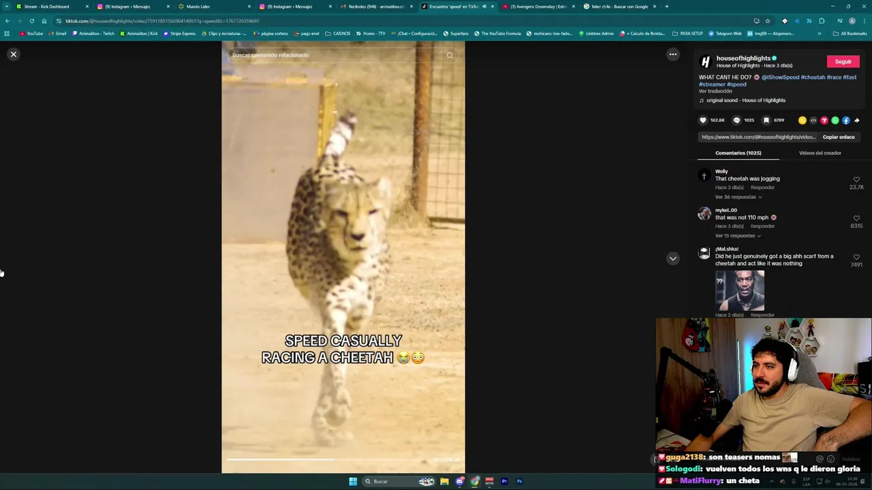Open Windows Start menu
The height and width of the screenshot is (490, 872).
tap(353, 482)
